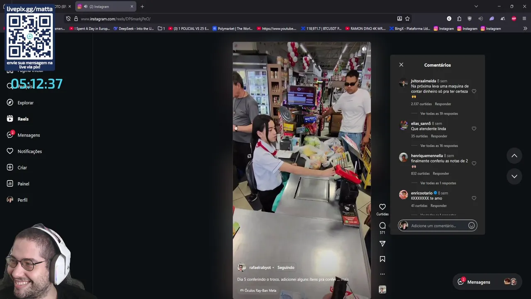Click the install app icon in address bar
Screen dimensions: 531x299
(x=399, y=19)
